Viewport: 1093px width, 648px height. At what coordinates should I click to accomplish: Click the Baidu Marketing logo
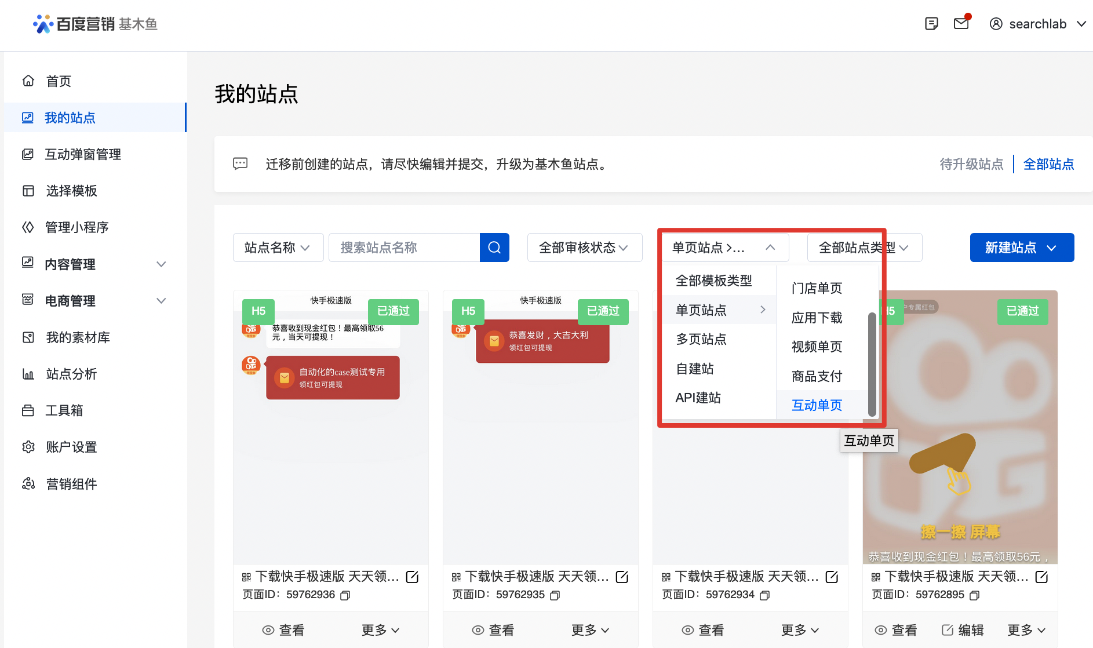95,24
